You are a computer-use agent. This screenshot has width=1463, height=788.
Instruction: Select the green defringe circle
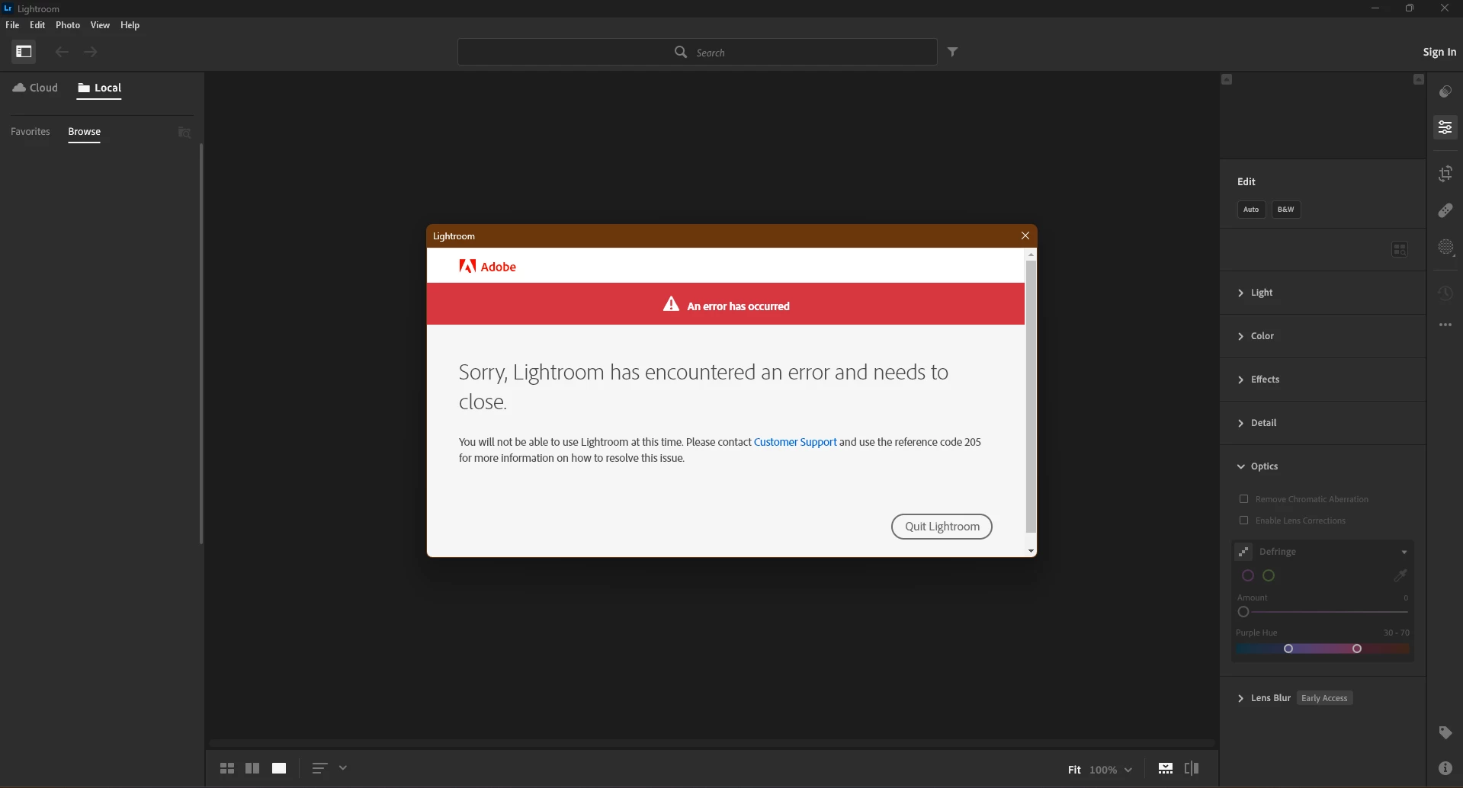point(1269,575)
